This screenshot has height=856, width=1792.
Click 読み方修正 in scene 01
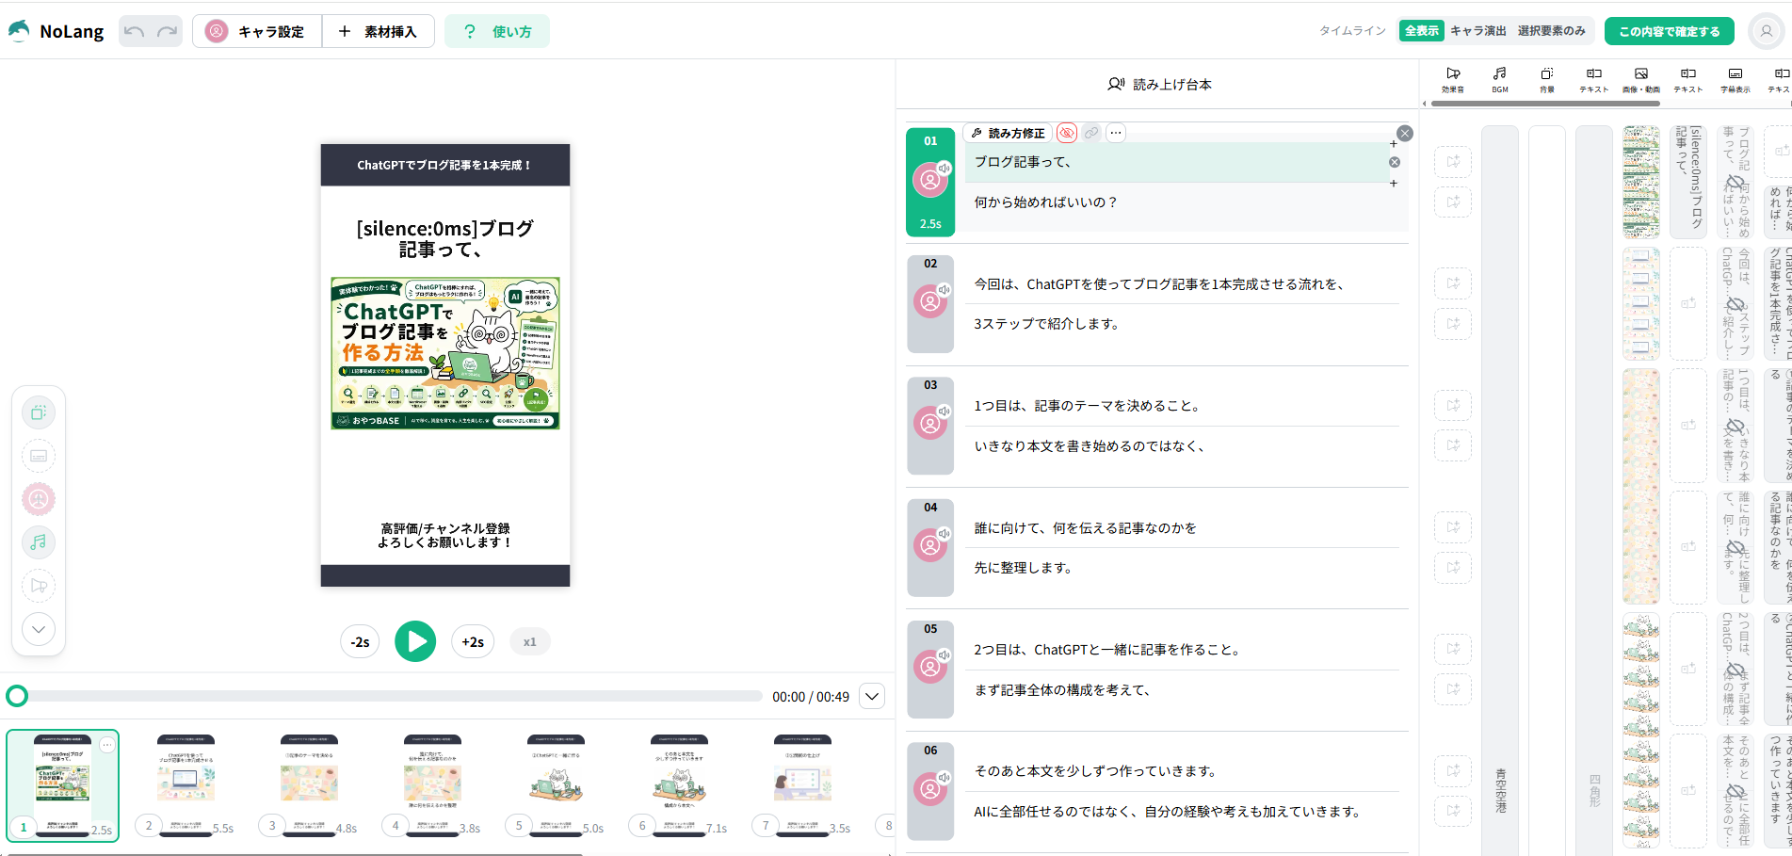coord(1008,133)
